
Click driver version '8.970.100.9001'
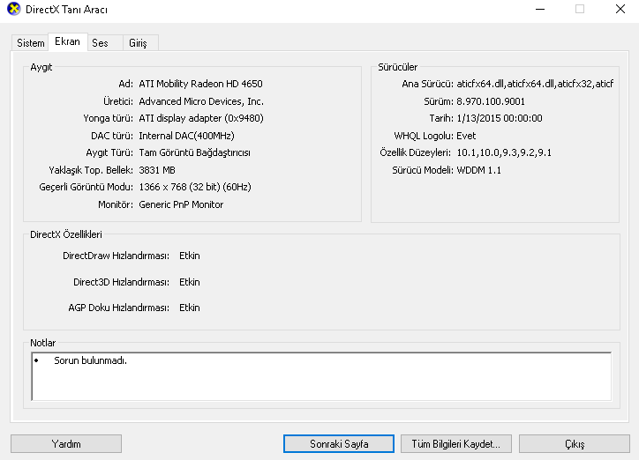point(491,101)
